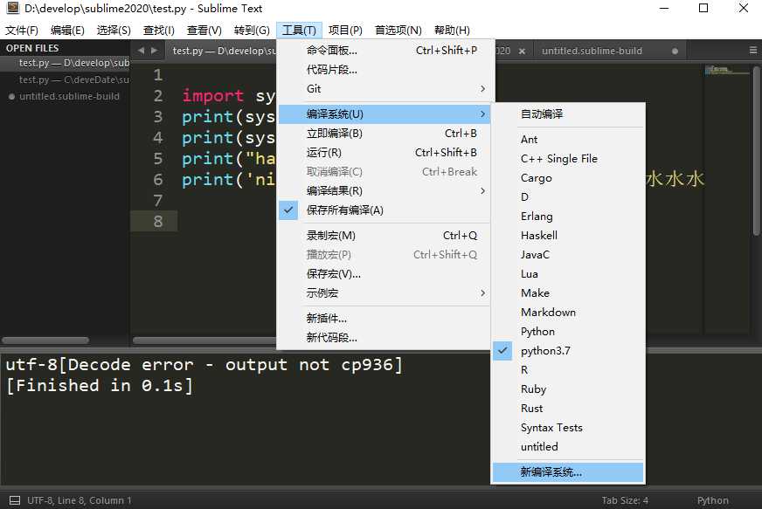The height and width of the screenshot is (509, 762).
Task: Click 录制宏(M) menu item
Action: (x=383, y=236)
